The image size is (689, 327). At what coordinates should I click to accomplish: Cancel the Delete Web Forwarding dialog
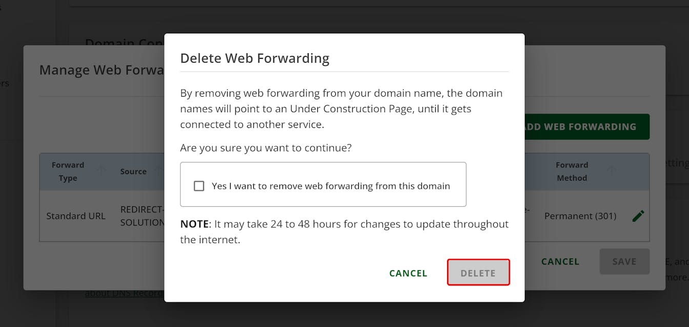coord(408,273)
